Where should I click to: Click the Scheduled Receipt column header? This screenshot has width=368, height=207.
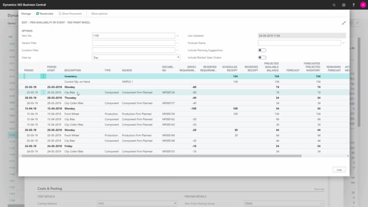click(229, 68)
